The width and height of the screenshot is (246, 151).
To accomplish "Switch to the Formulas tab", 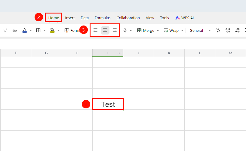I will point(103,18).
